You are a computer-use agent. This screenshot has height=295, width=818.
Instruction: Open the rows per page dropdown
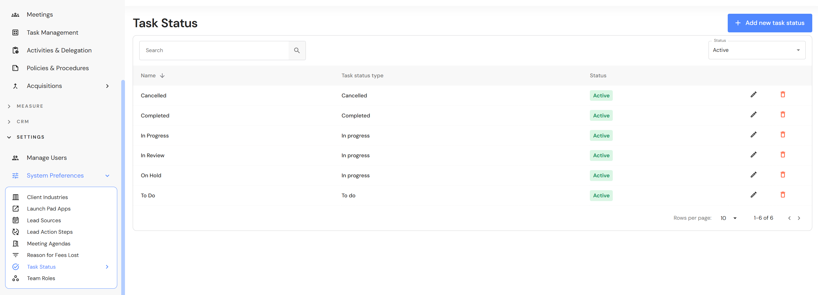coord(729,218)
